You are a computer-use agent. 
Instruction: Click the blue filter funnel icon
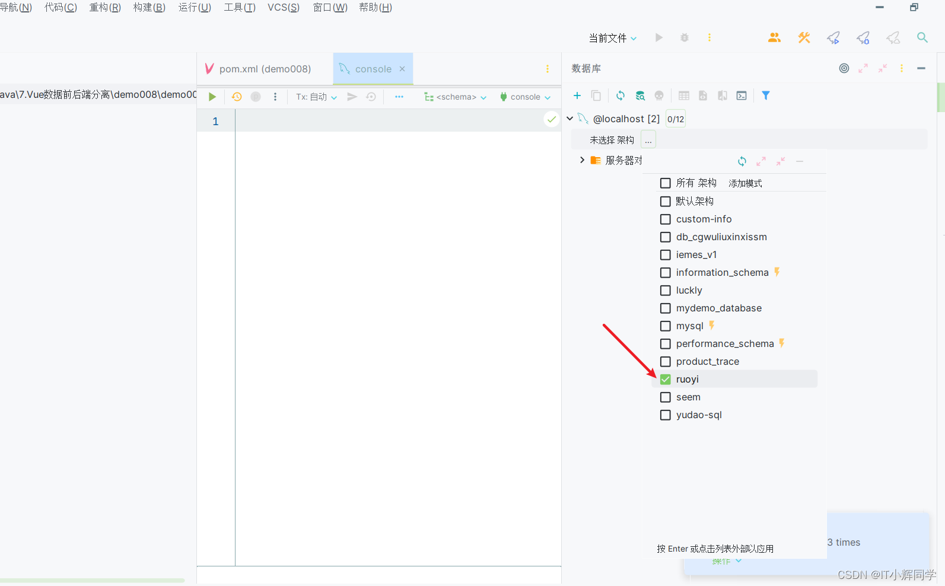[766, 95]
